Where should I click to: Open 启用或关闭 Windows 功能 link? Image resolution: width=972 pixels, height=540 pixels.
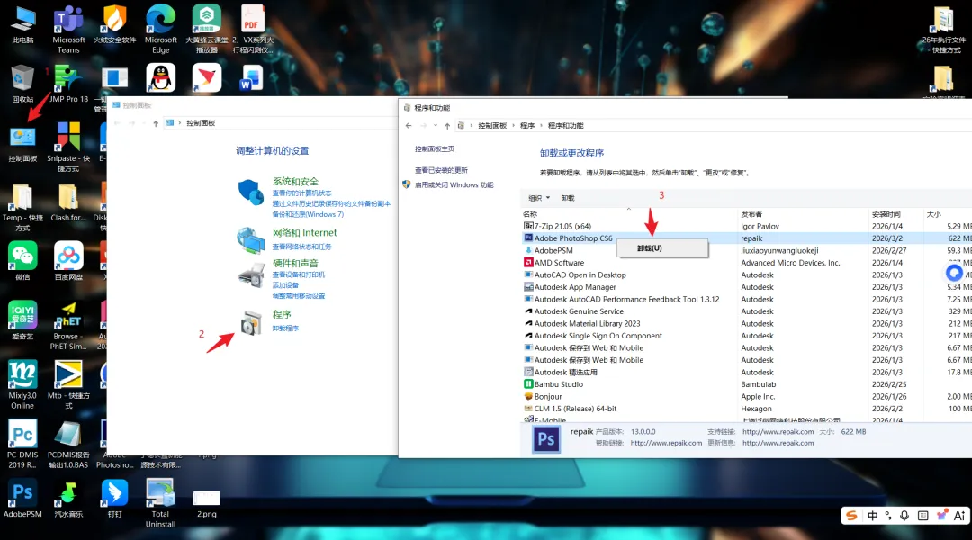454,184
